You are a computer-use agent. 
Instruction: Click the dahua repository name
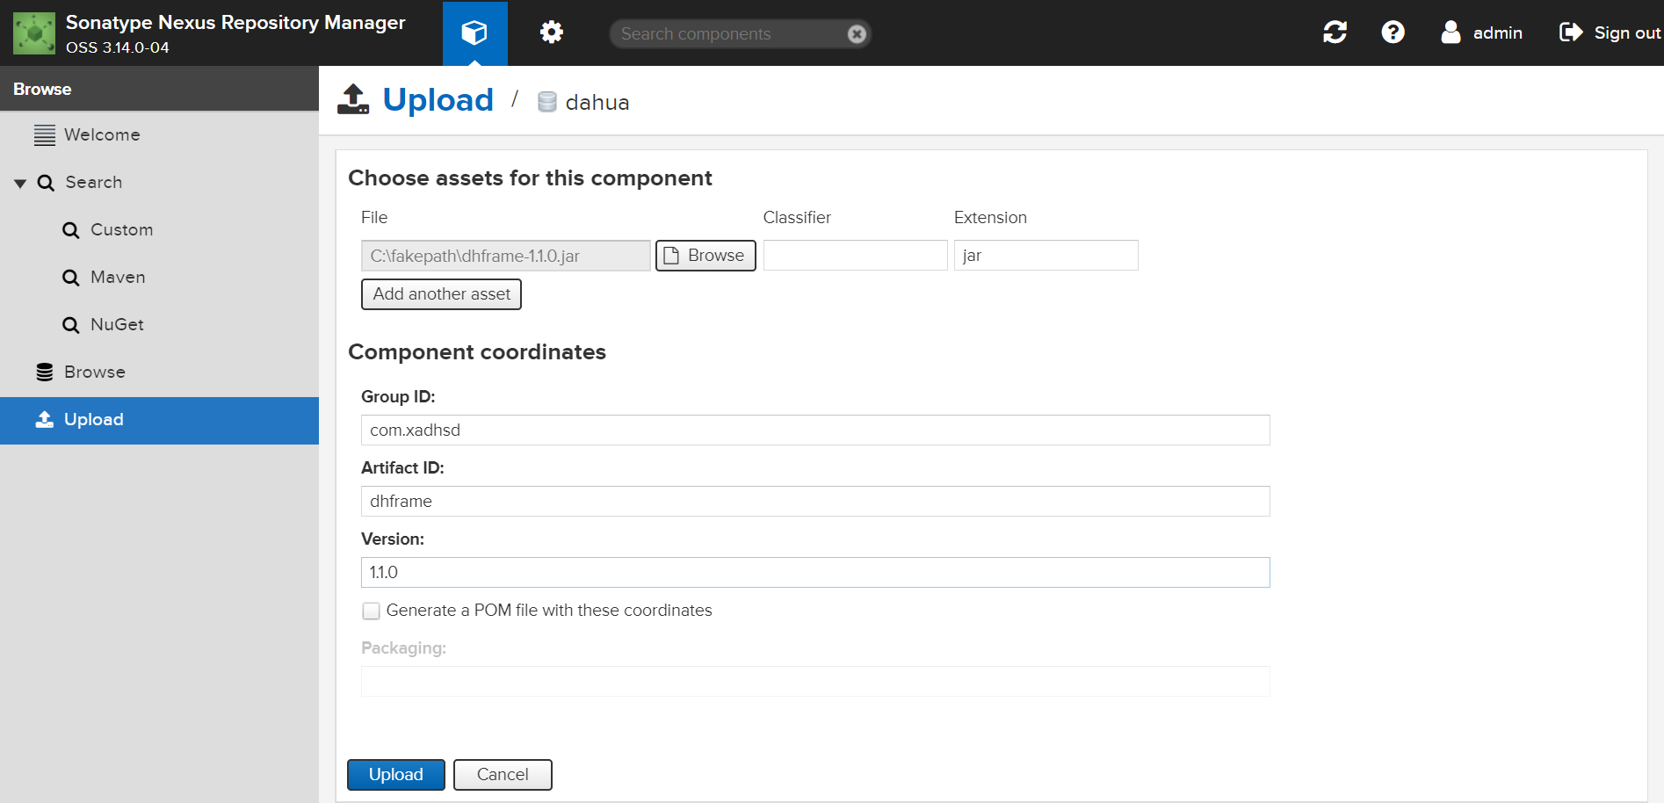pos(597,103)
